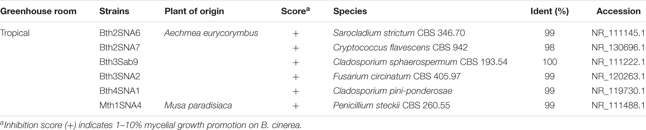This screenshot has width=646, height=130.
Task: Open accession NR_119730.1
Action: click(x=619, y=91)
